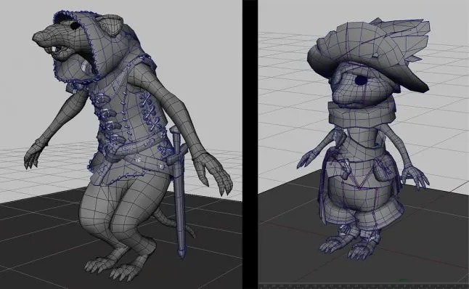Click the small mouse's large eye
The image size is (469, 289).
click(x=362, y=80)
